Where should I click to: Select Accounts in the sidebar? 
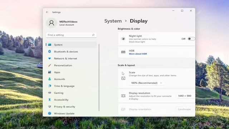[71, 79]
